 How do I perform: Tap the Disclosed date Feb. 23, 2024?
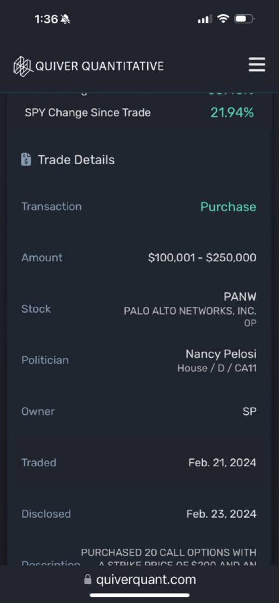click(x=221, y=514)
